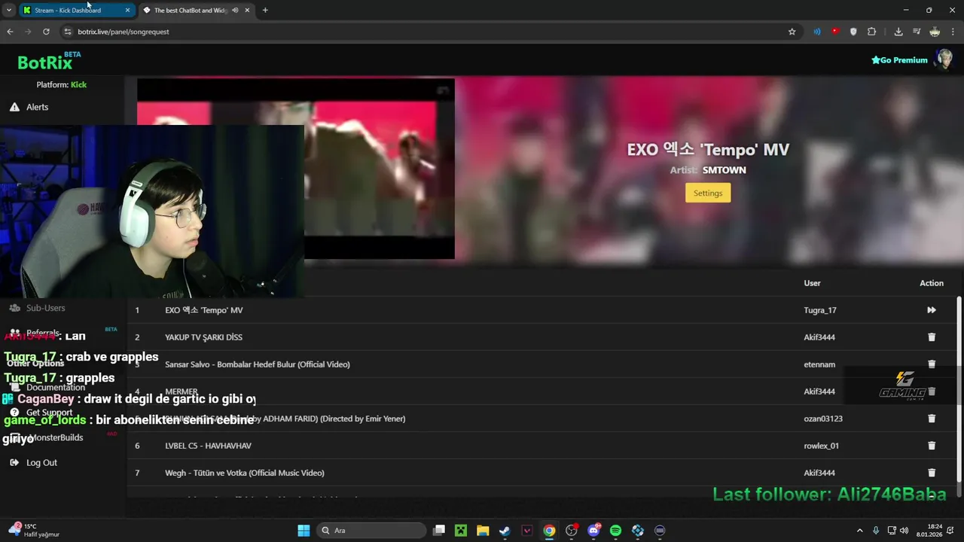Image resolution: width=964 pixels, height=542 pixels.
Task: Switch to the Stream - Kick Dashboard tab
Action: tap(68, 11)
